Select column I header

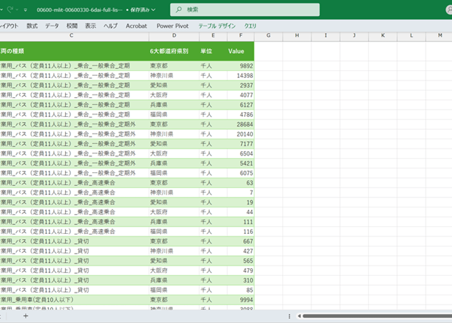coord(326,35)
